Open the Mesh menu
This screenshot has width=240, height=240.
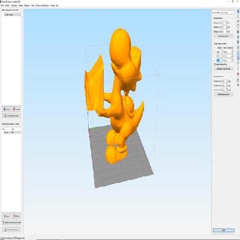[x=20, y=5]
